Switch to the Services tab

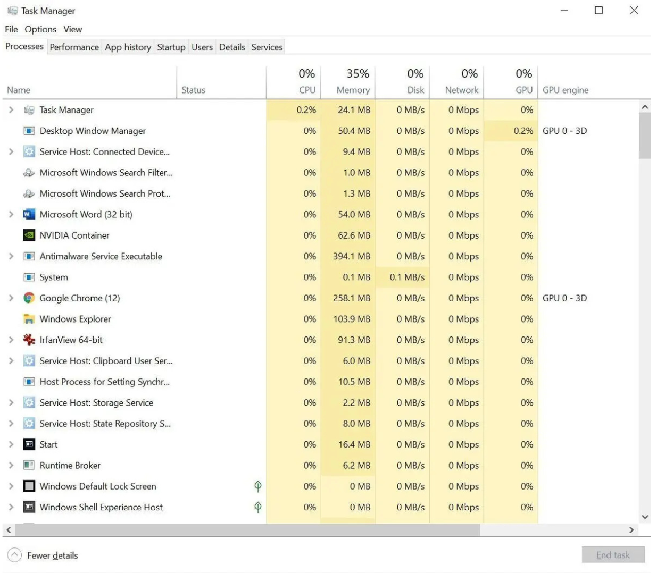(267, 47)
